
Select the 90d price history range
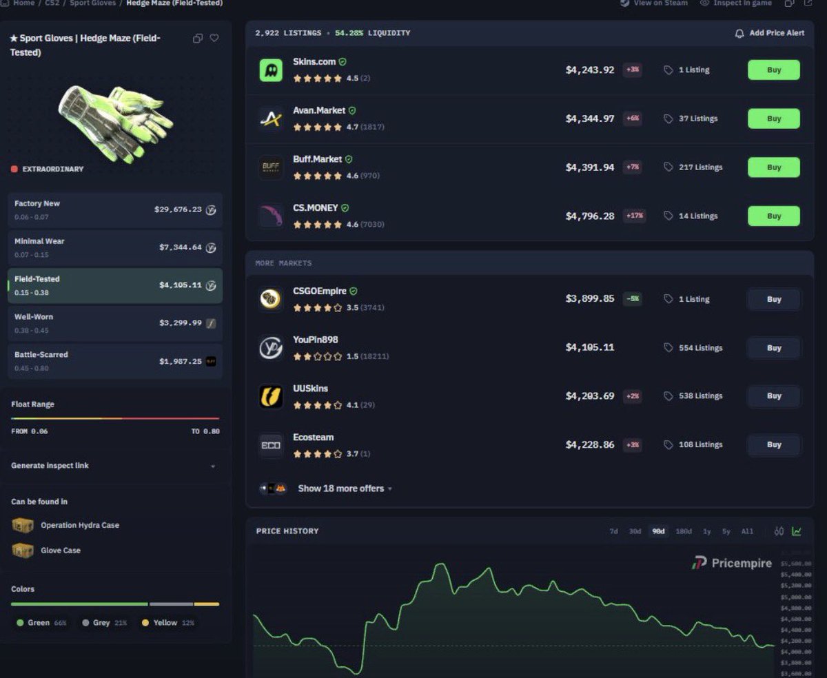pyautogui.click(x=658, y=531)
